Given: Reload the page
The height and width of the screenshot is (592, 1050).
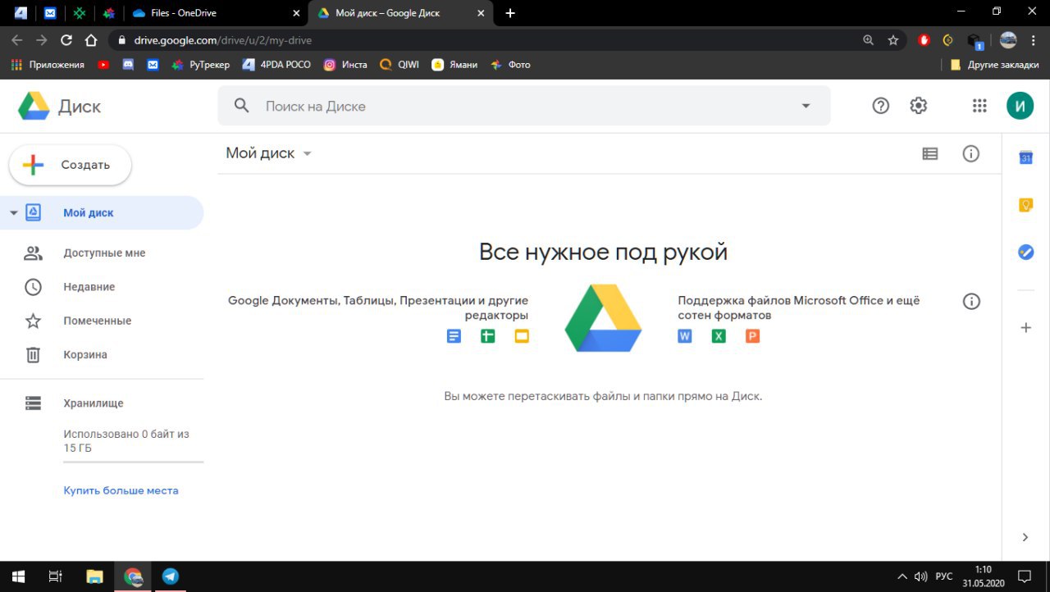Looking at the screenshot, I should [x=66, y=40].
